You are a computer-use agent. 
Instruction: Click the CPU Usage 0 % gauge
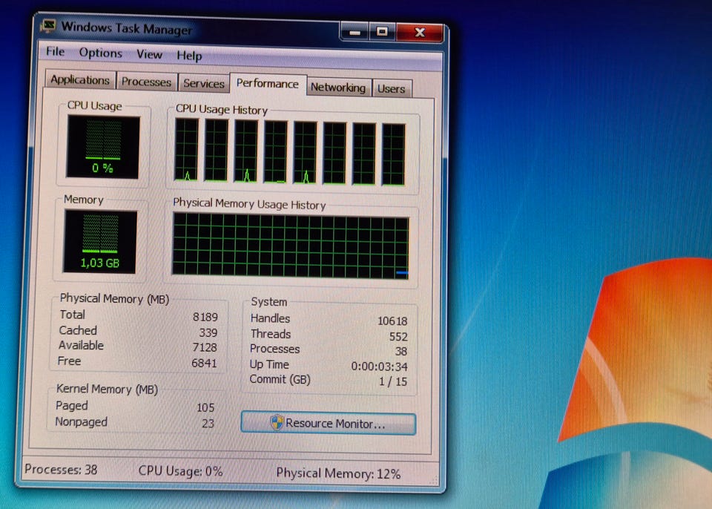[x=103, y=146]
